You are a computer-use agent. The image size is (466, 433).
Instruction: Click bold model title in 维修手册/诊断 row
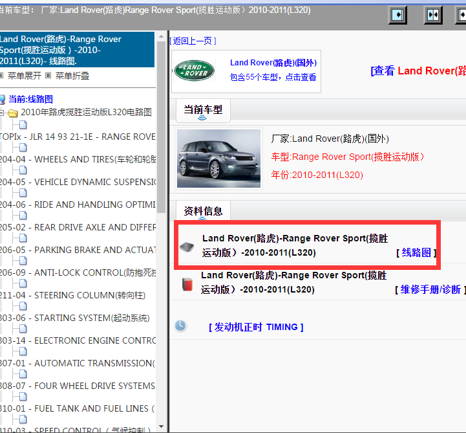point(293,282)
